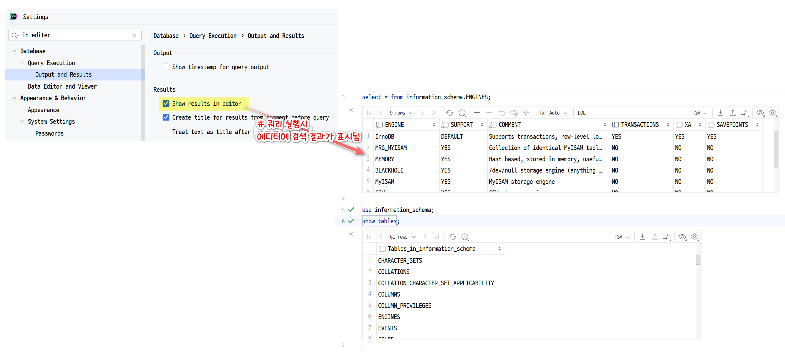Image resolution: width=785 pixels, height=352 pixels.
Task: Click the reload page icon in ENGINES results
Action: click(x=450, y=113)
